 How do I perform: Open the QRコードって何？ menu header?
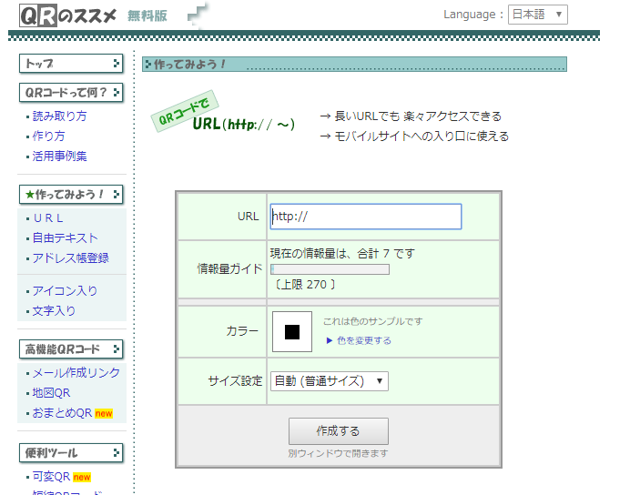(x=71, y=92)
